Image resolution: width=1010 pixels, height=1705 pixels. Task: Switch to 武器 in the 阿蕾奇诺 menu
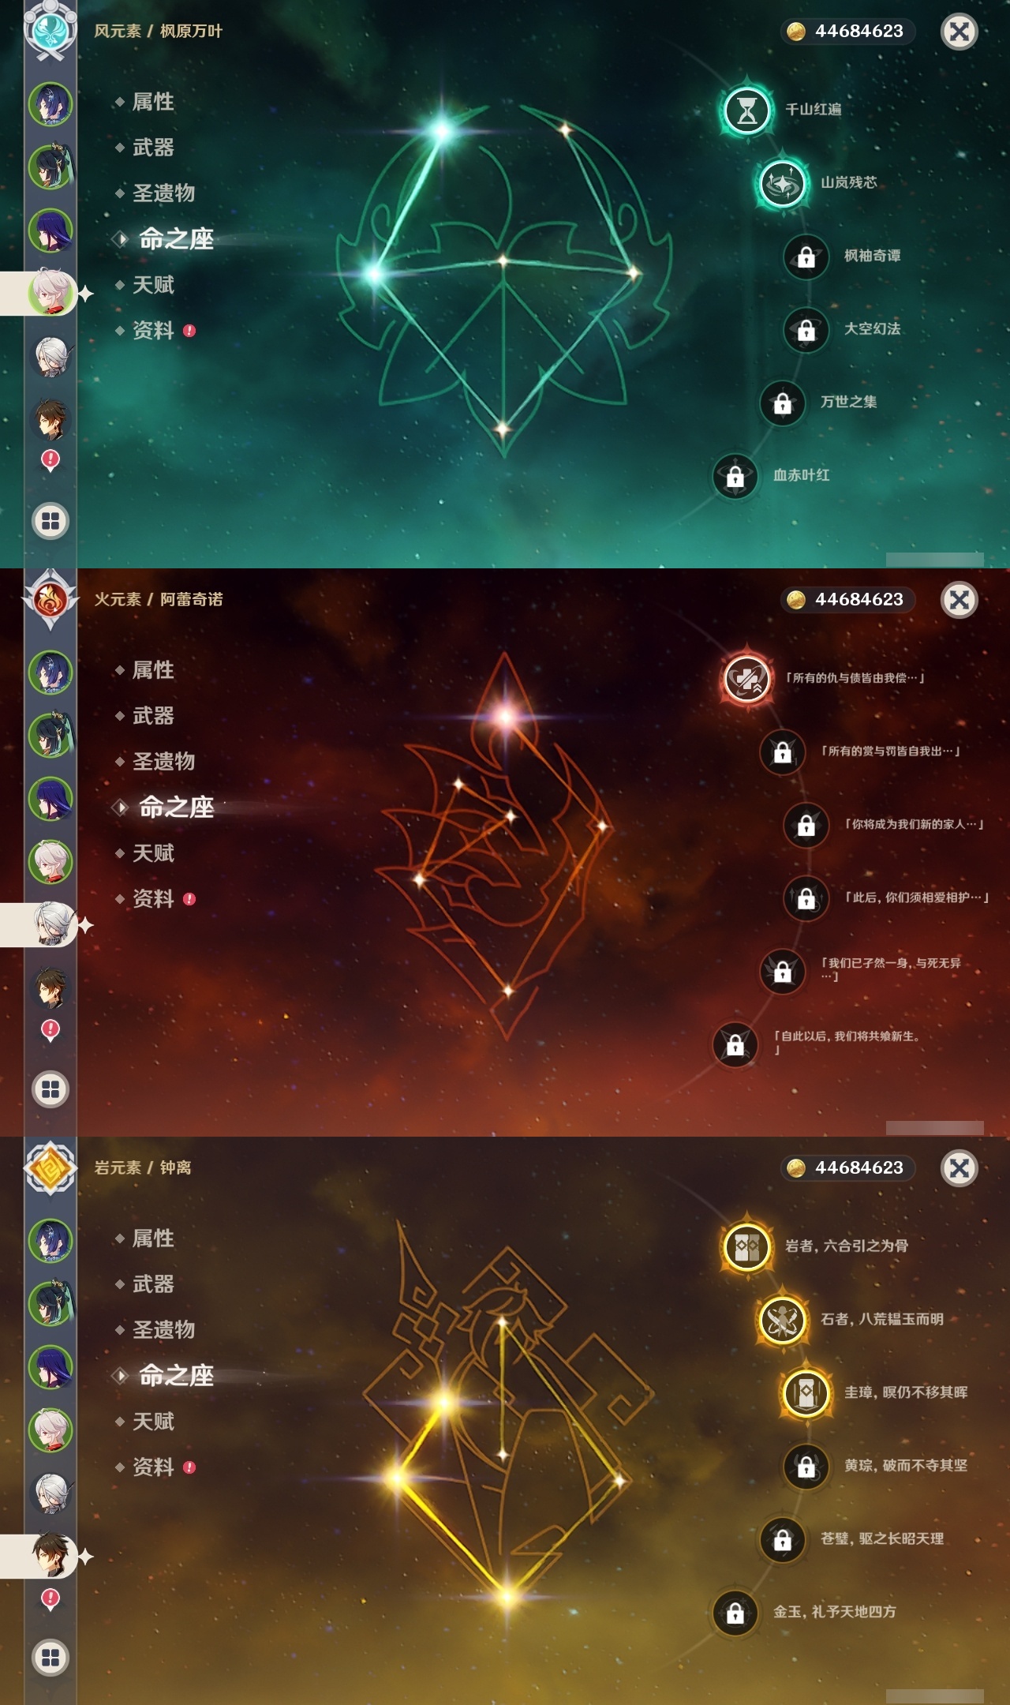click(153, 716)
